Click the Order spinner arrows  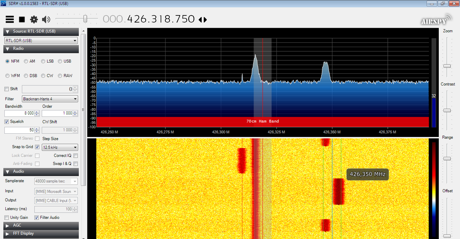75,113
